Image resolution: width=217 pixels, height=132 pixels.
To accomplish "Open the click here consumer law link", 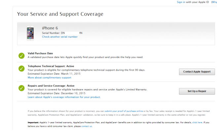I will (198, 122).
